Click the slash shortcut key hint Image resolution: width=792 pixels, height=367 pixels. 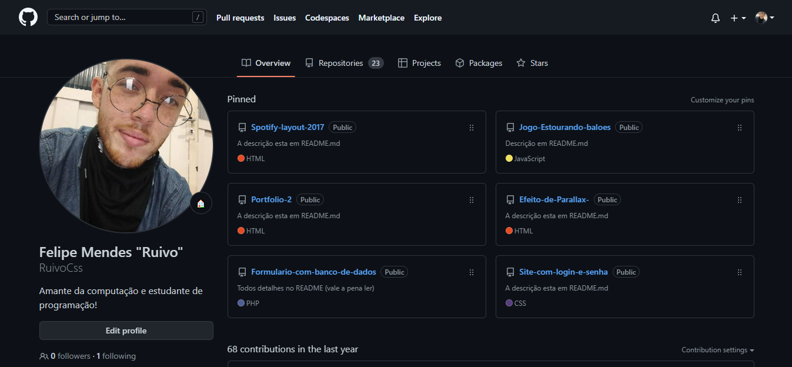(x=198, y=18)
